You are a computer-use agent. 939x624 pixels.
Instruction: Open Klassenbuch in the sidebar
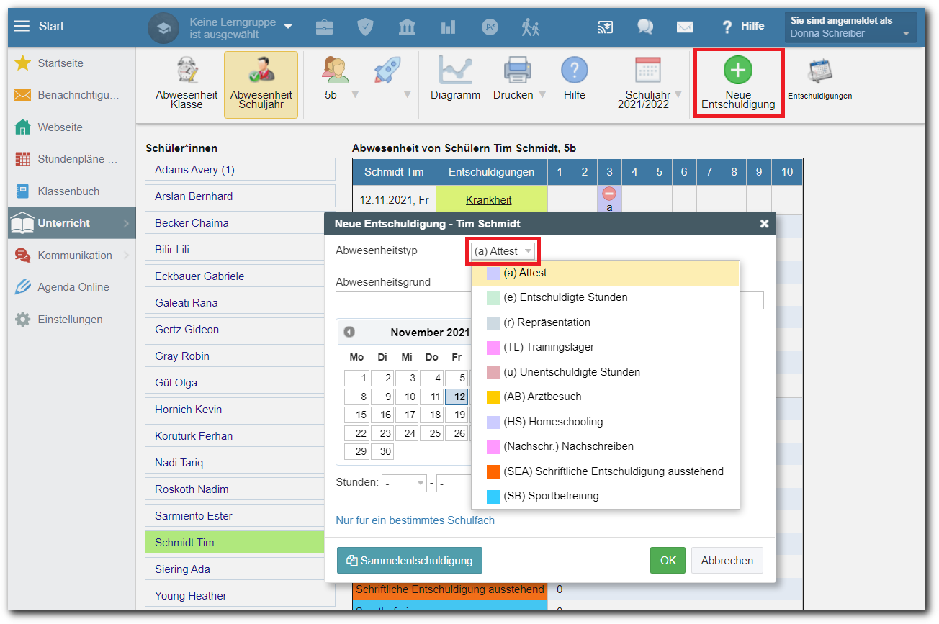68,191
